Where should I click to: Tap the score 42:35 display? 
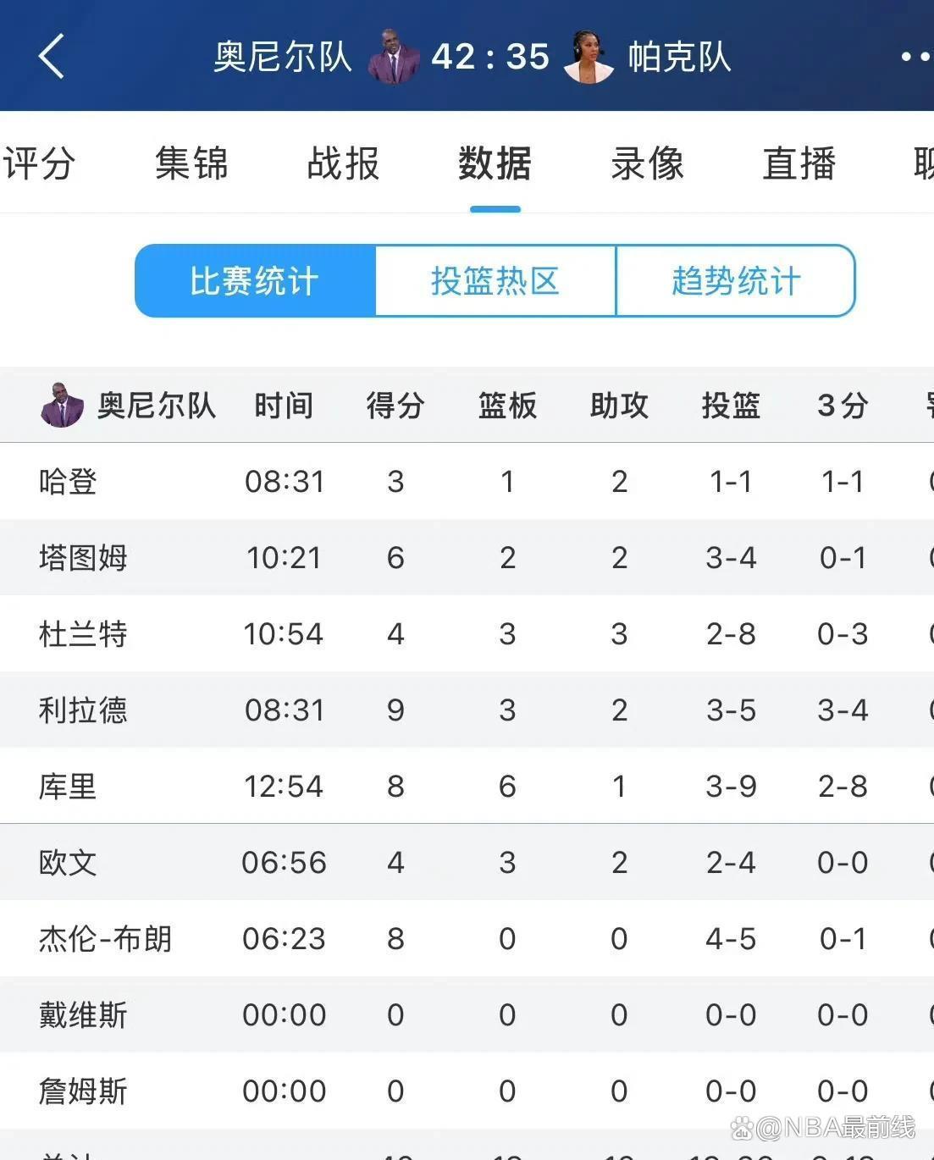click(489, 56)
